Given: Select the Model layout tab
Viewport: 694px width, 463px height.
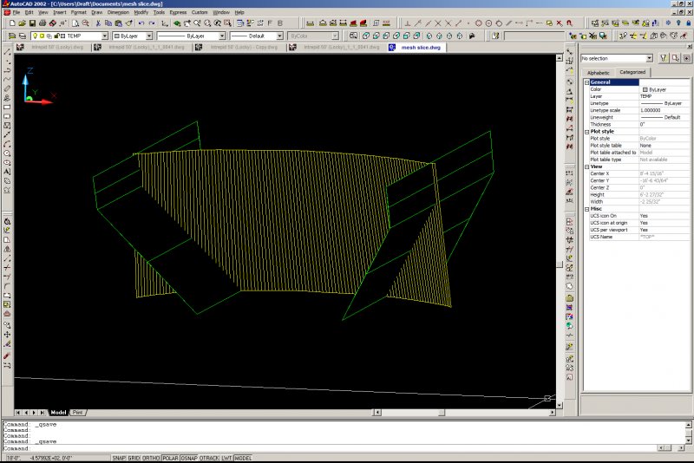Looking at the screenshot, I should (58, 412).
